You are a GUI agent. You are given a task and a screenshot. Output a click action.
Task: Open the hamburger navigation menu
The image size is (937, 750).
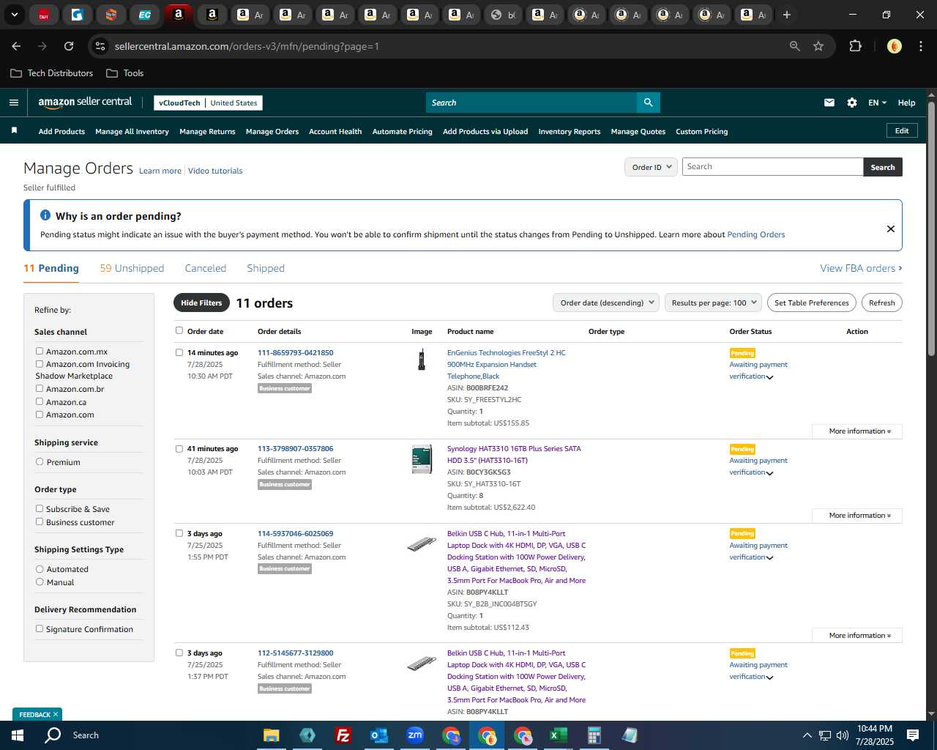(14, 103)
